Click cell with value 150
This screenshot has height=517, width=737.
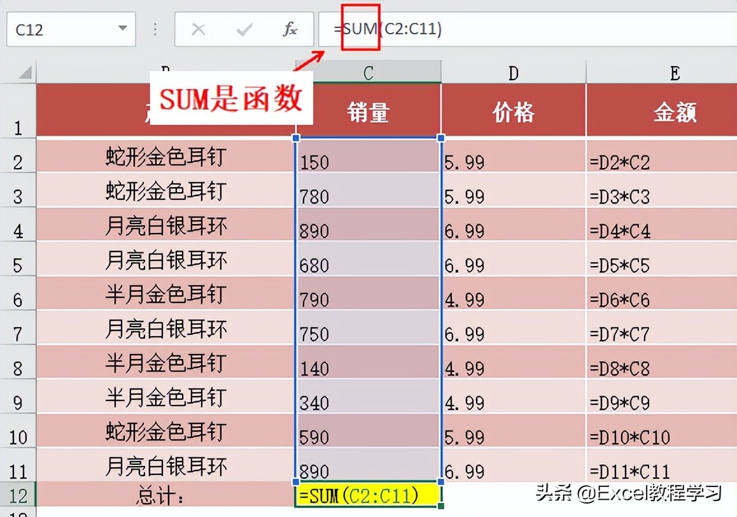(x=368, y=156)
